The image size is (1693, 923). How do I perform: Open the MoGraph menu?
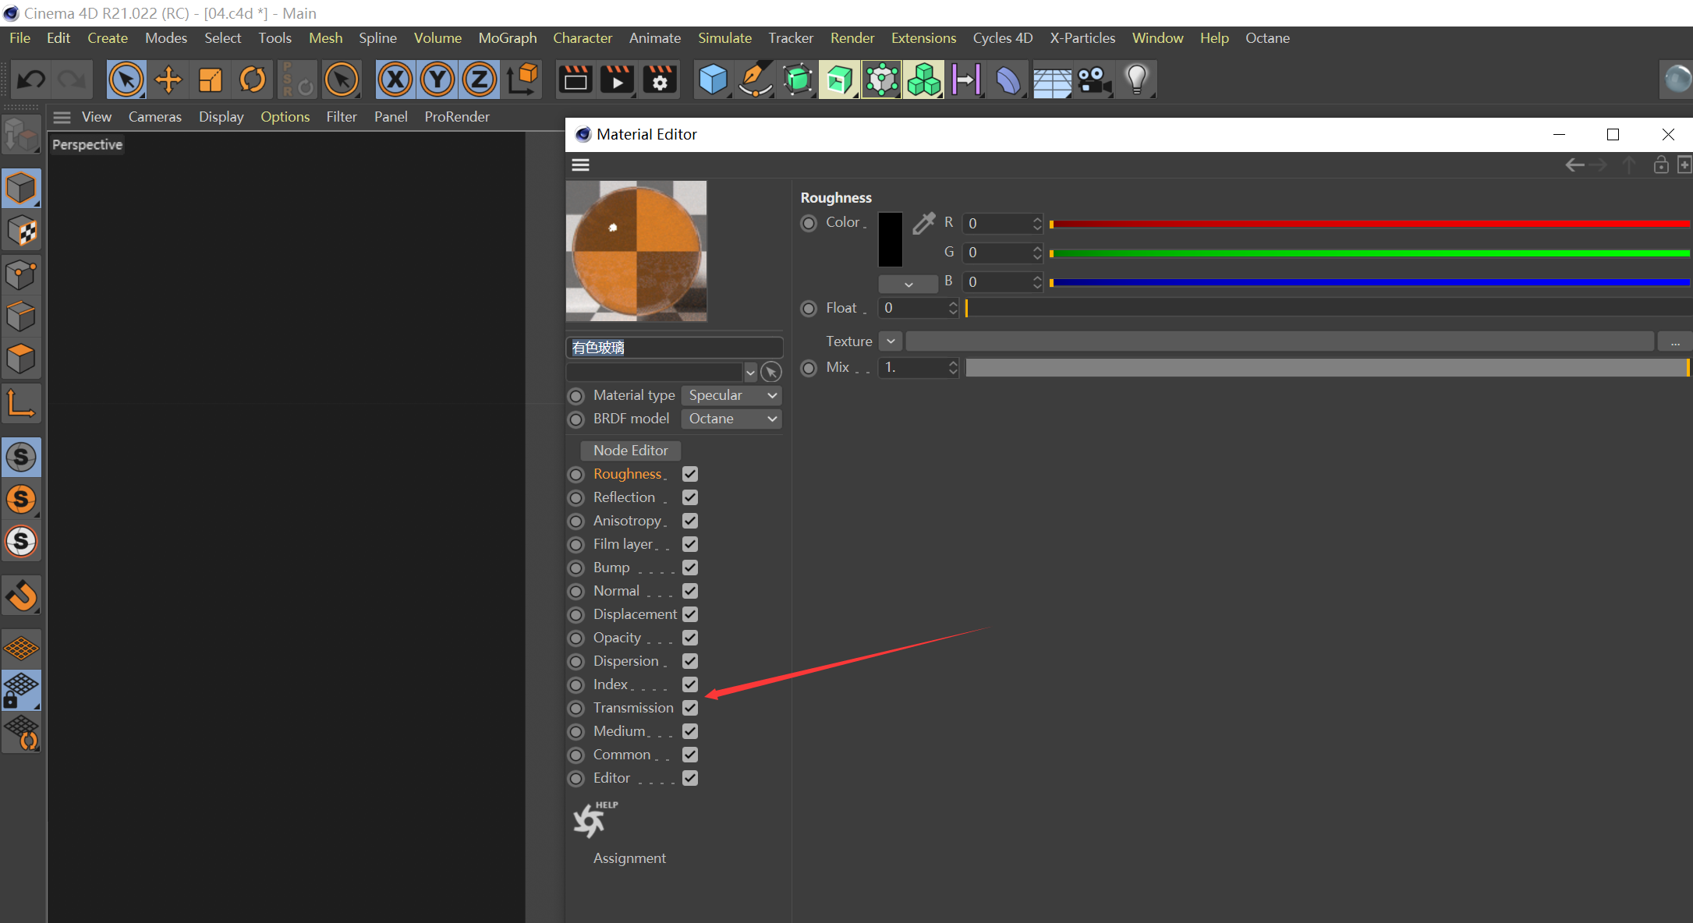pos(507,38)
